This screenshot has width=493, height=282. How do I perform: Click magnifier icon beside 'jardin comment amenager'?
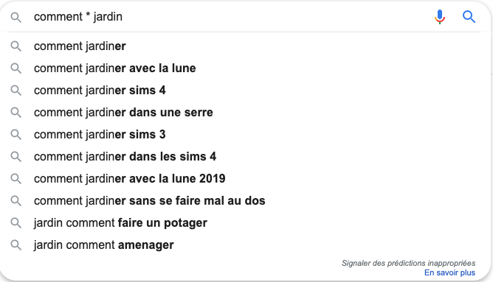coord(15,244)
